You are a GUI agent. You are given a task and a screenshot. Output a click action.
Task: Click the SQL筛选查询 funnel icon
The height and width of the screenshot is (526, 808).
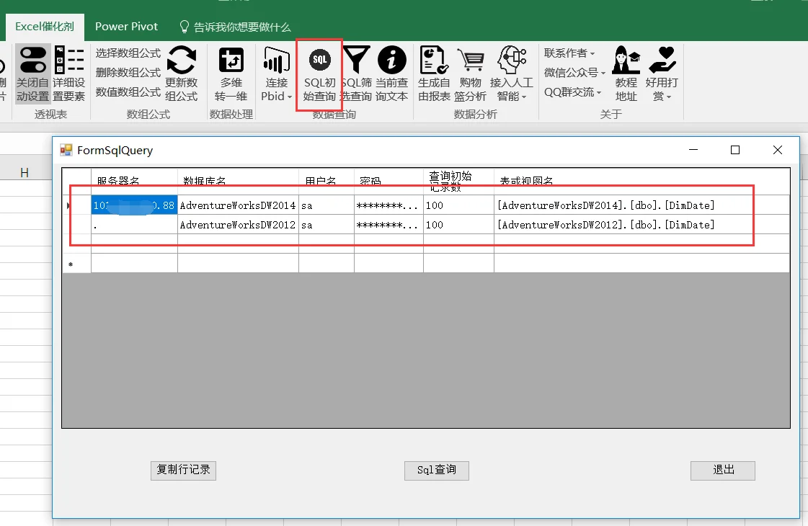point(356,60)
